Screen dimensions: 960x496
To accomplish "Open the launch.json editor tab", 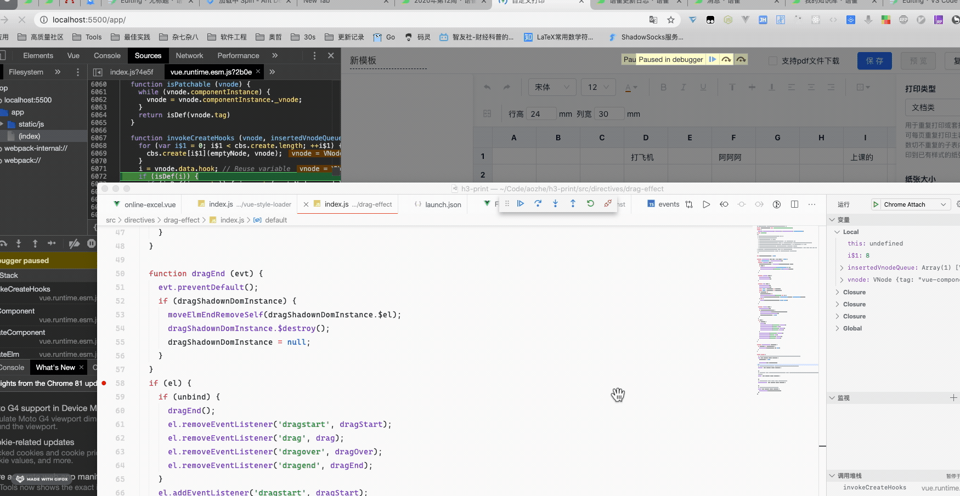I will click(438, 204).
